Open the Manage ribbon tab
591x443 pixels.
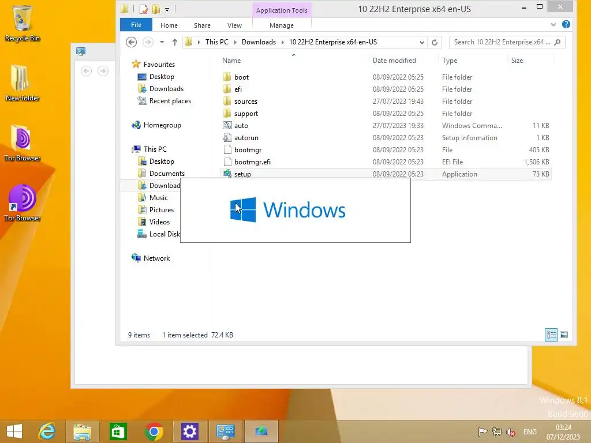click(282, 25)
